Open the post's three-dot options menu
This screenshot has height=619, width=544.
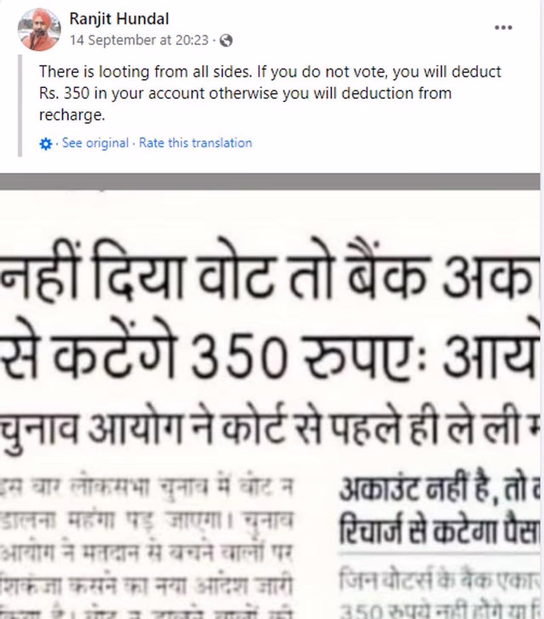click(503, 28)
